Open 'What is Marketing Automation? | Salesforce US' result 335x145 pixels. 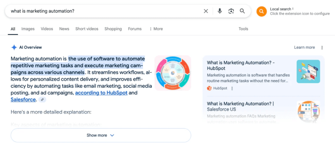240,107
